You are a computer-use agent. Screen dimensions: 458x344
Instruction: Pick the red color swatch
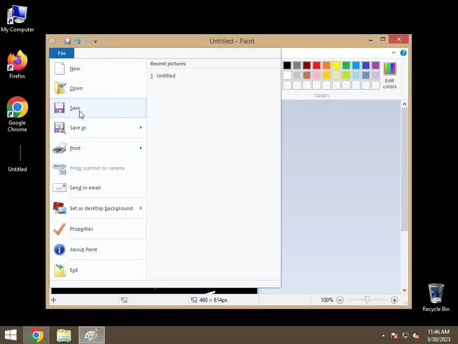tap(317, 65)
